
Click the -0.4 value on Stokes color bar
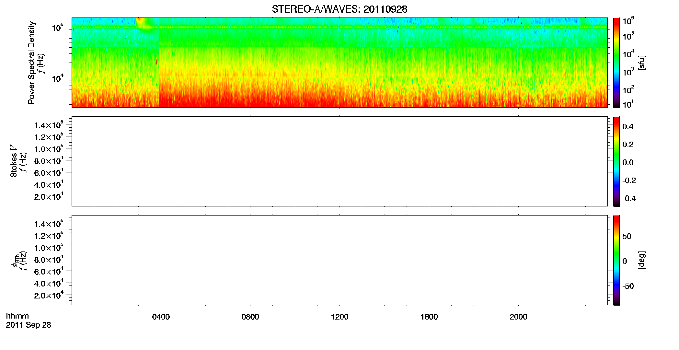pyautogui.click(x=629, y=198)
